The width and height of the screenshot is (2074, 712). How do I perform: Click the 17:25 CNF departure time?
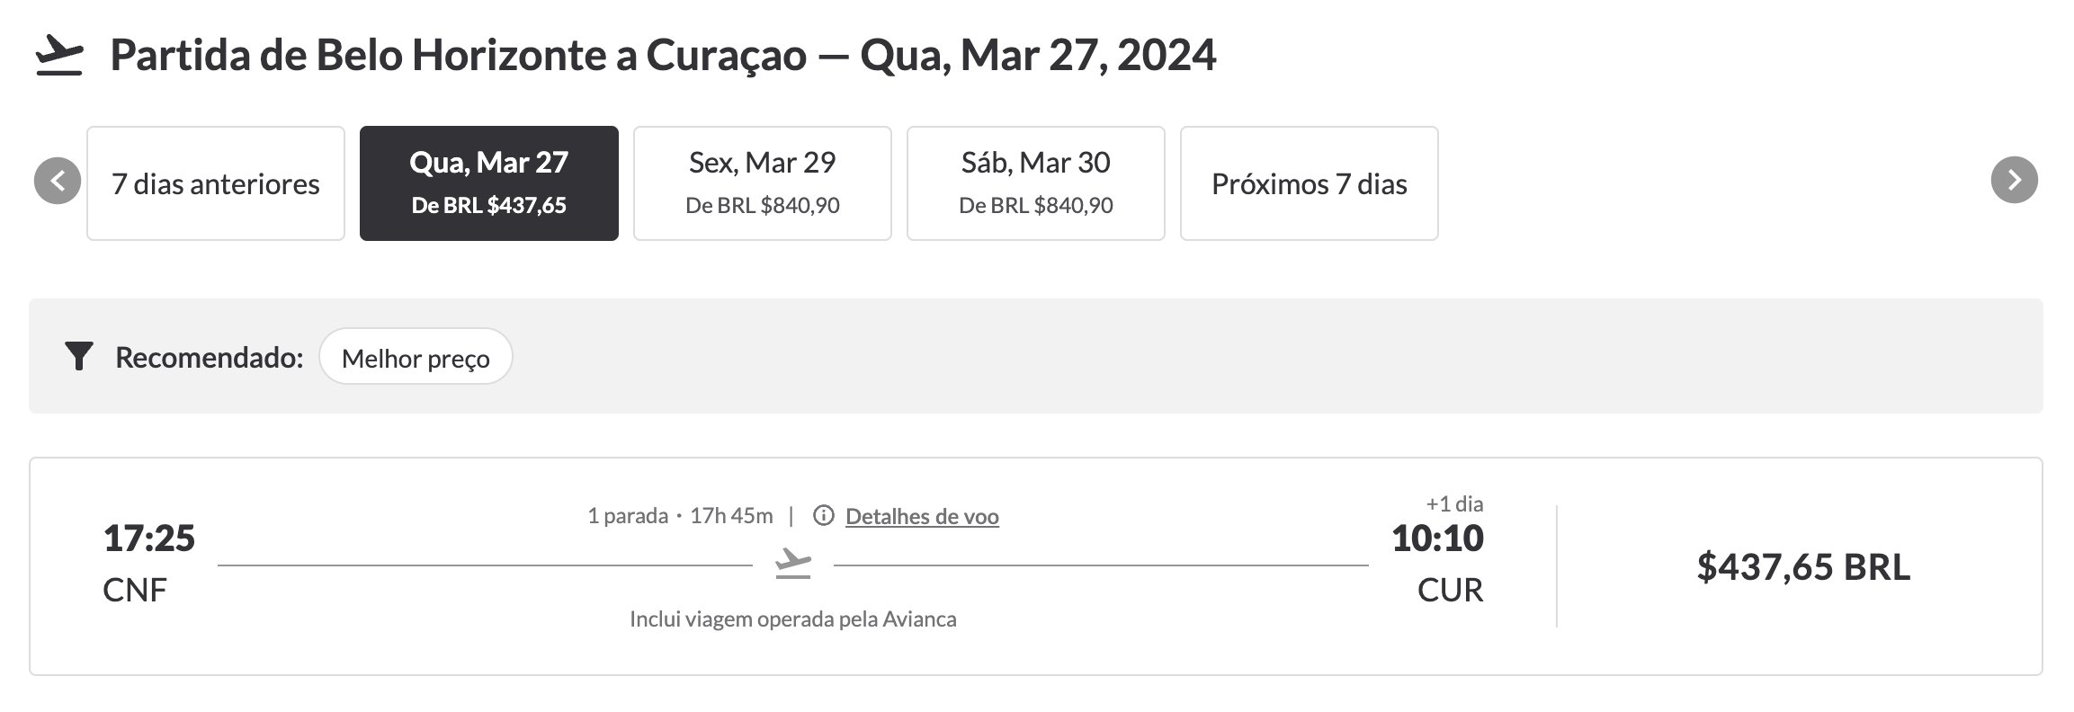click(148, 564)
